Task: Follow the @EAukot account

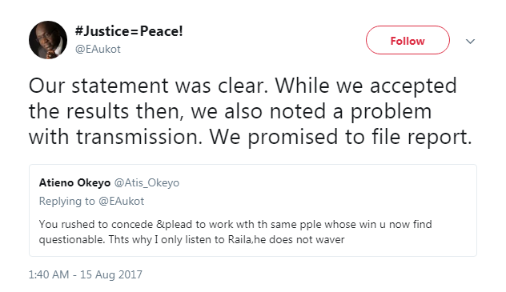Action: [x=408, y=40]
